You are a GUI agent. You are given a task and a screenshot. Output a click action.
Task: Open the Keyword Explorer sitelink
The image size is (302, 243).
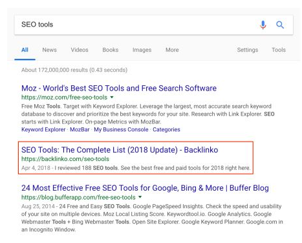(x=43, y=129)
